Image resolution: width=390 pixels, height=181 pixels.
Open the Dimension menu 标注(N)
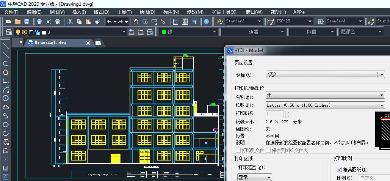(171, 12)
